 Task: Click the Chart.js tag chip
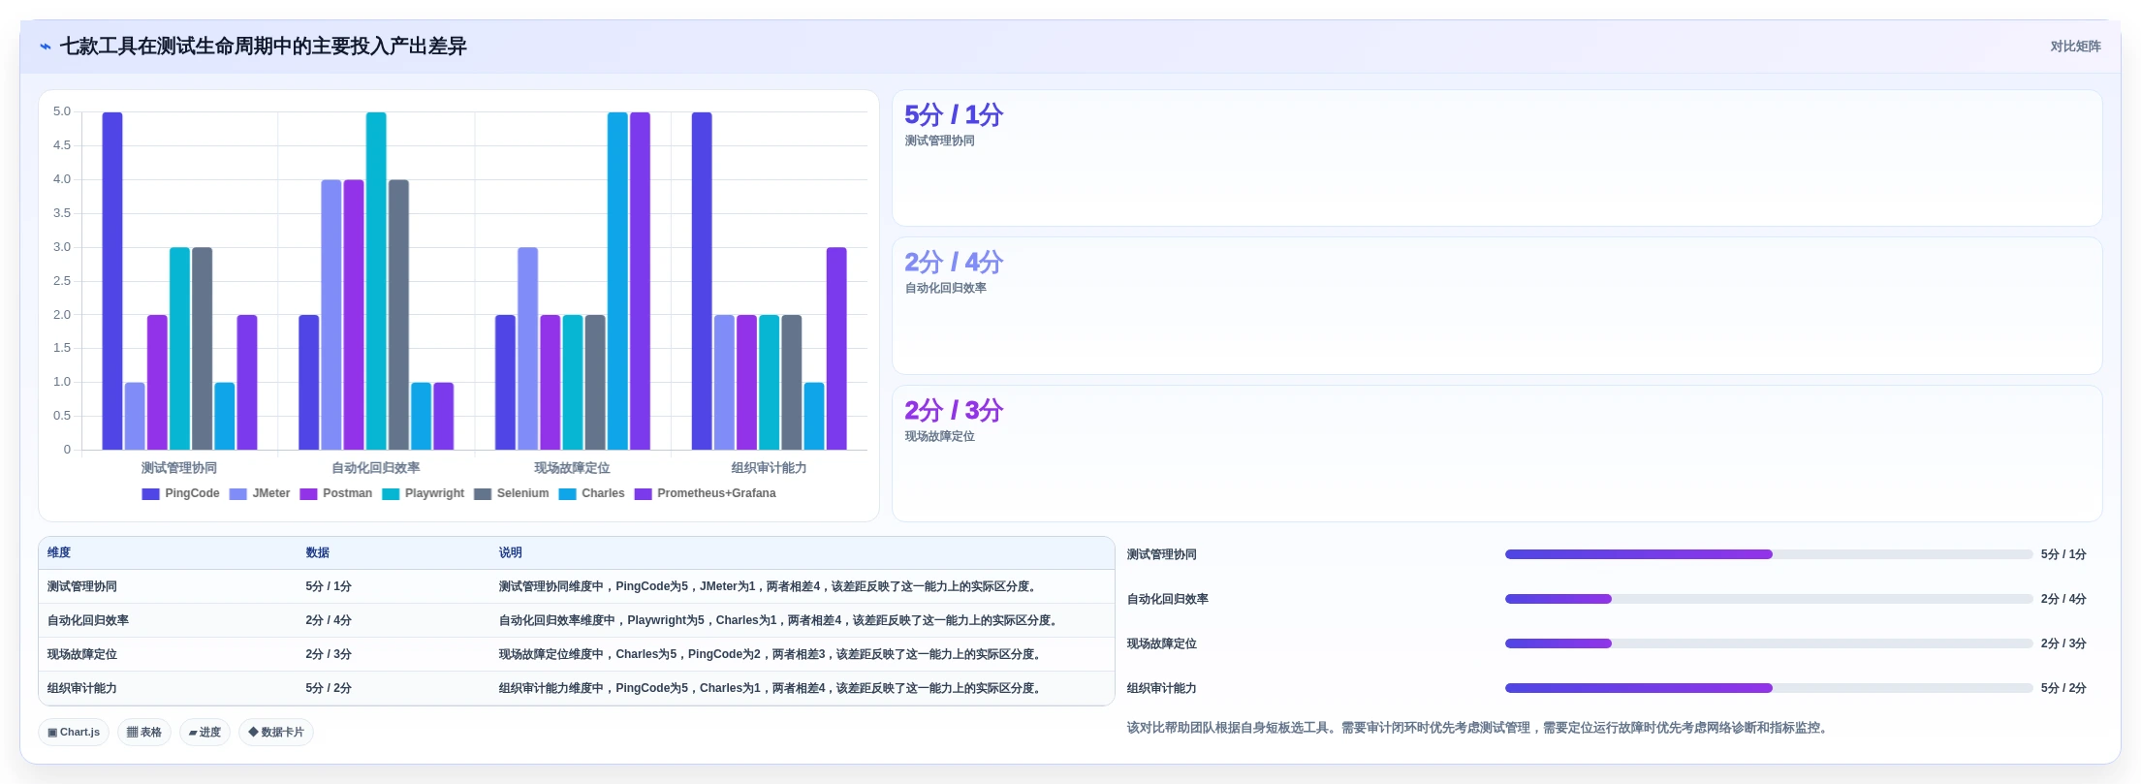pyautogui.click(x=74, y=733)
